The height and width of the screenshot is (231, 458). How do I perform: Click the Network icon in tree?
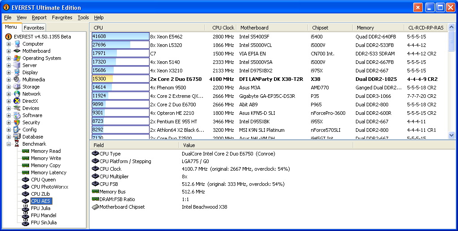(x=17, y=94)
